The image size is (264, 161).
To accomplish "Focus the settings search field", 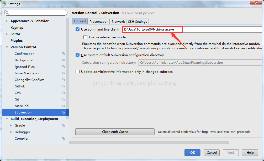I will (x=36, y=13).
